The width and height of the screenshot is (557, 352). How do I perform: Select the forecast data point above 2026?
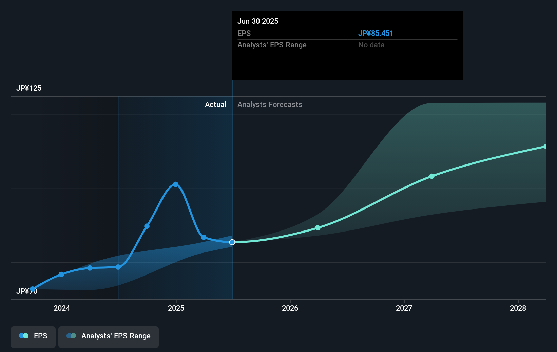point(318,228)
